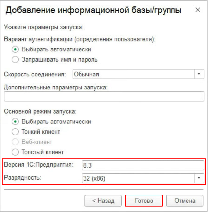Focus the Дополнительные параметры запуска input field
Screen dimensions: 208x212
[x=104, y=96]
